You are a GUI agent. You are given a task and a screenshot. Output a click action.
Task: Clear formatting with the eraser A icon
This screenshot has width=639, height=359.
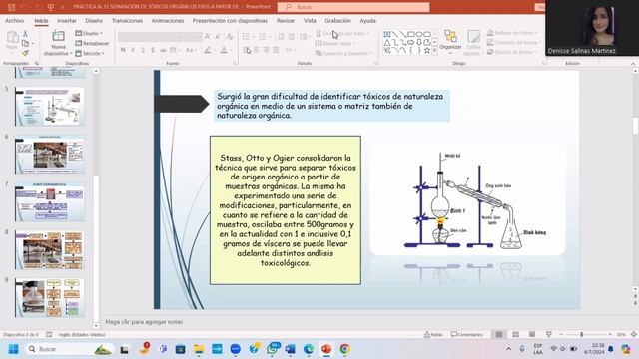(x=230, y=37)
